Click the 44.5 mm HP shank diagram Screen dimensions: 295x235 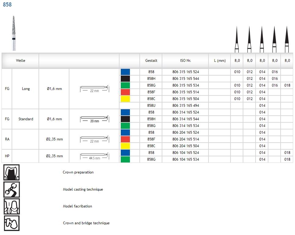(x=94, y=156)
